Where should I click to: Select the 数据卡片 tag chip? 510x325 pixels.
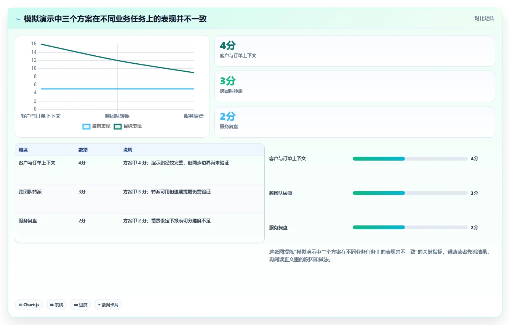pyautogui.click(x=108, y=305)
